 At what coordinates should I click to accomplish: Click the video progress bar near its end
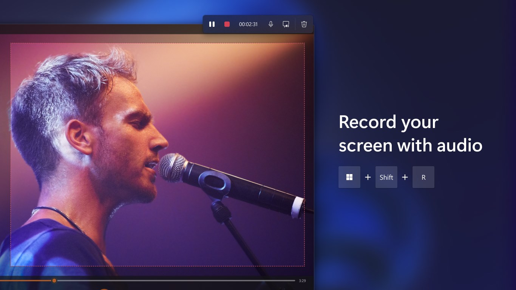tap(287, 281)
